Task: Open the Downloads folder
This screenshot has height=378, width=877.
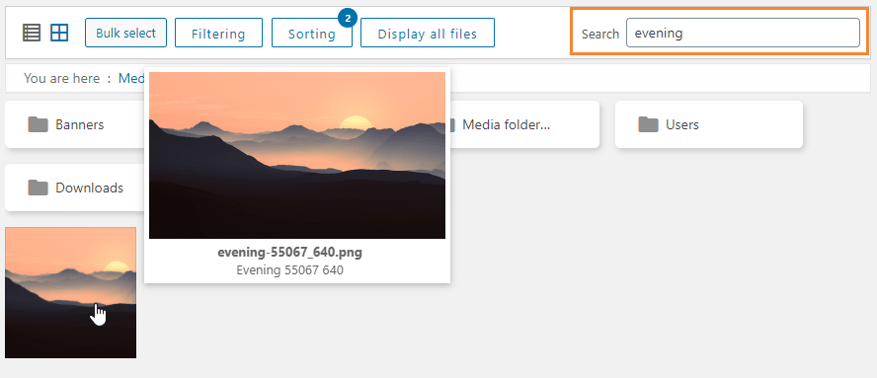Action: 75,188
